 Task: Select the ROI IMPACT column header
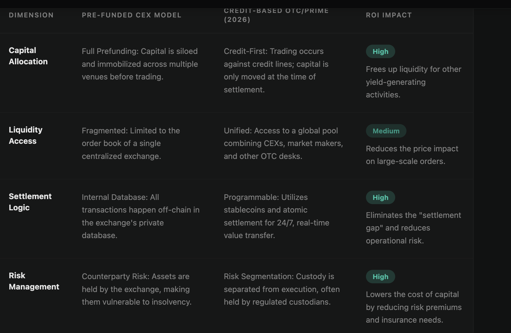389,15
